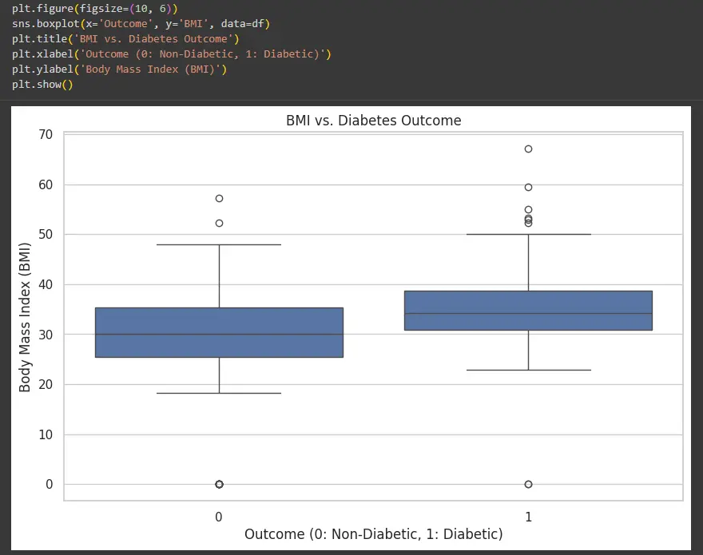Click the blue box for non-diabetic outcome 0

219,332
